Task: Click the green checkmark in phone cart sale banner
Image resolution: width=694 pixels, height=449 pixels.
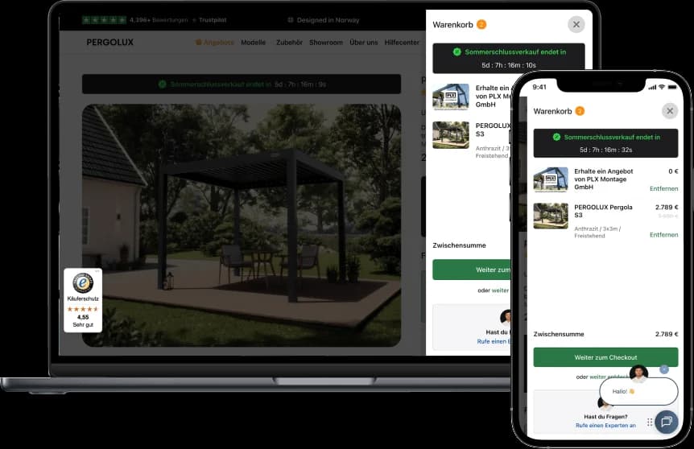Action: pos(556,137)
